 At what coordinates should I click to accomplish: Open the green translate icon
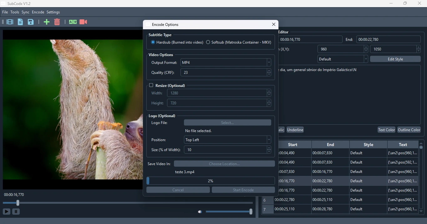(73, 22)
